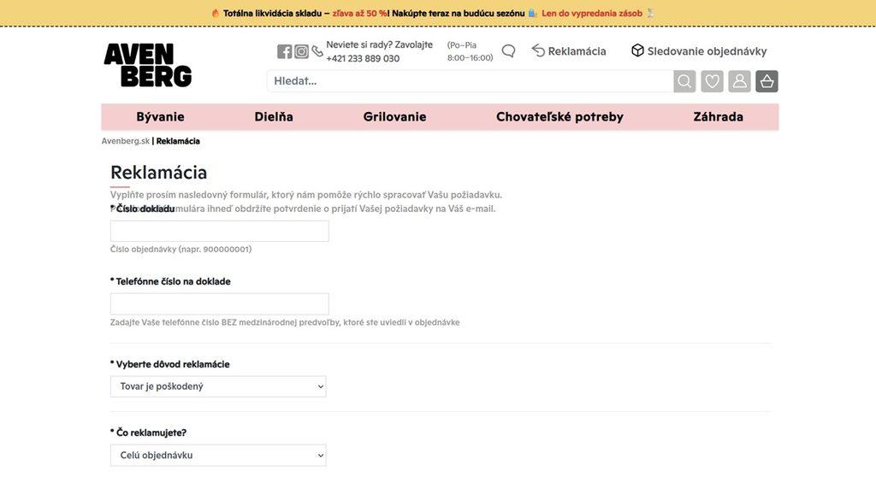Open the Záhrada category
The height and width of the screenshot is (477, 876).
point(718,117)
